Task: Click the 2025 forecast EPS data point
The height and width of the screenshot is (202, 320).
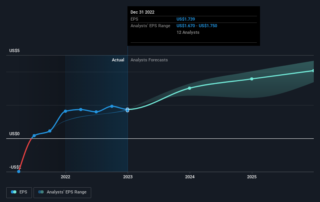Action: [x=252, y=79]
